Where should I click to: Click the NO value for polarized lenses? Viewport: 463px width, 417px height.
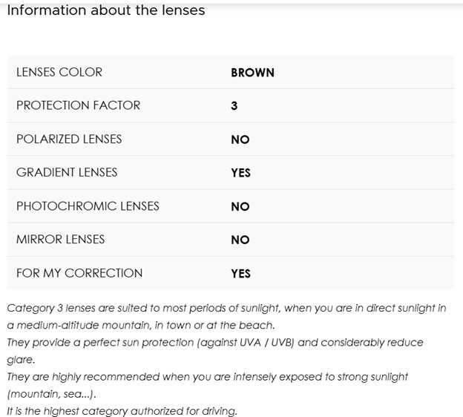pyautogui.click(x=240, y=139)
